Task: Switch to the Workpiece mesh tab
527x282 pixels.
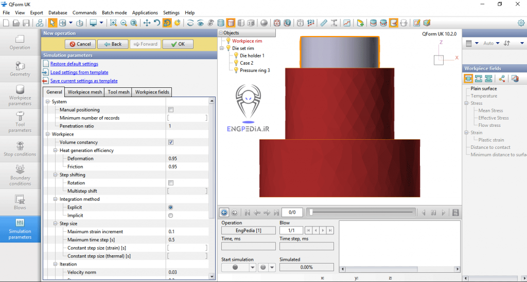Action: (85, 92)
